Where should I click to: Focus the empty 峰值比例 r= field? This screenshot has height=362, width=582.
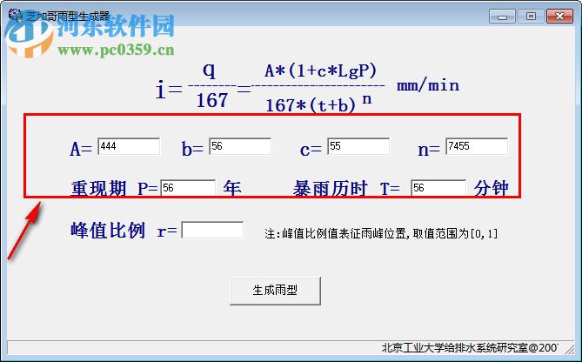tap(212, 231)
